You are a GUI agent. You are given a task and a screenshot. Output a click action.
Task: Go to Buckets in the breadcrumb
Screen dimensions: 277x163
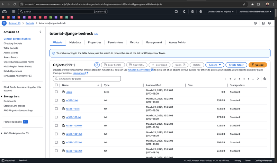pos(30,23)
